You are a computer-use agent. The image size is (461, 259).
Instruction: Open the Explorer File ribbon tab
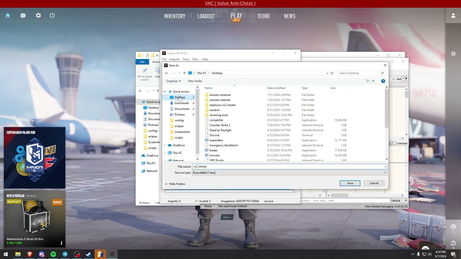tap(142, 62)
